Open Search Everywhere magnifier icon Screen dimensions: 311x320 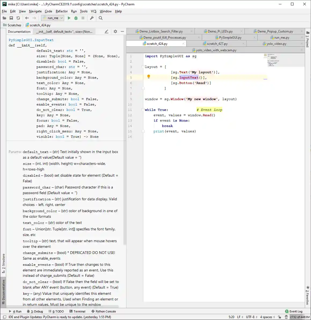click(101, 18)
